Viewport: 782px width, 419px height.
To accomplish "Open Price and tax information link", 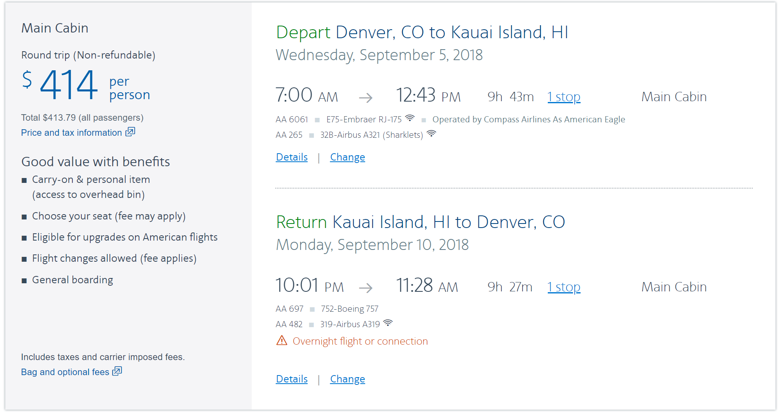I will point(72,133).
